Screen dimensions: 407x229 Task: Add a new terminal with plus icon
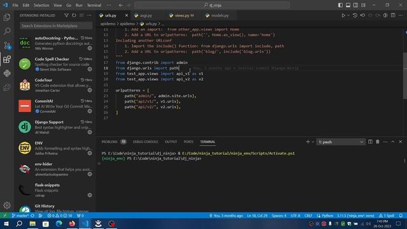[308, 142]
